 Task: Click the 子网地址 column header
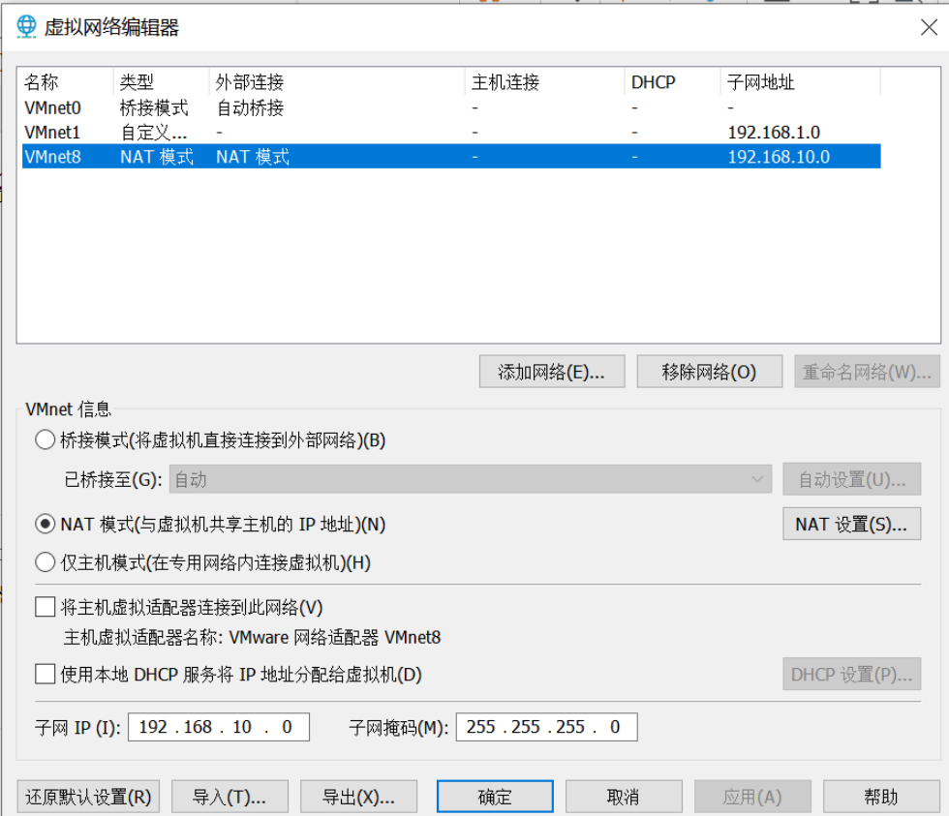click(x=800, y=81)
